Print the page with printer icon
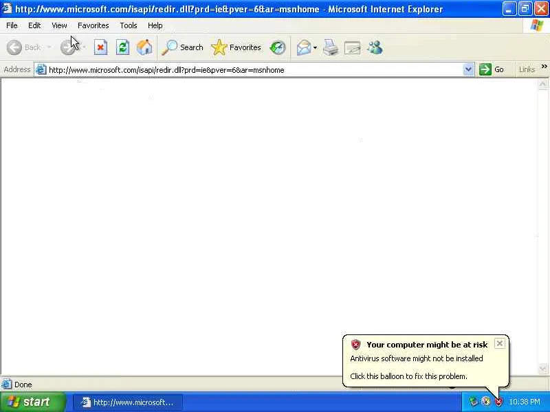The image size is (550, 412). 331,47
